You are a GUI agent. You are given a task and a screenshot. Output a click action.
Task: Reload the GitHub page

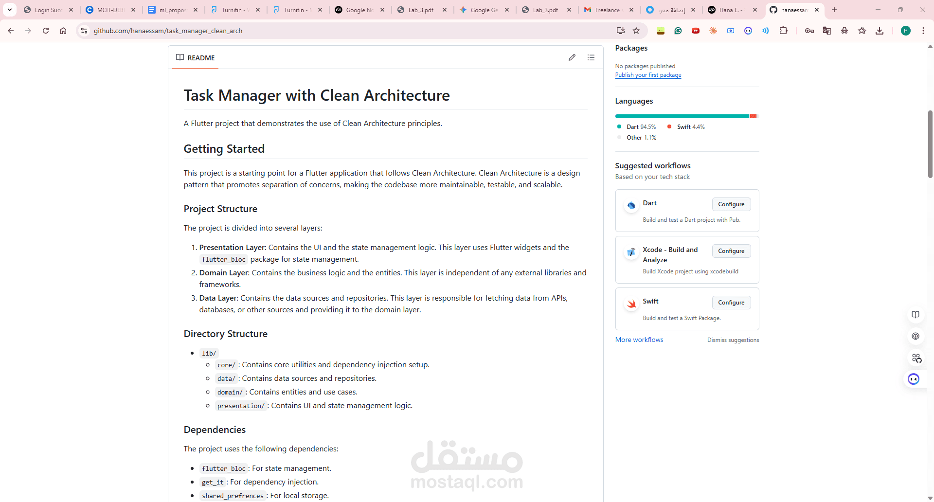[46, 31]
